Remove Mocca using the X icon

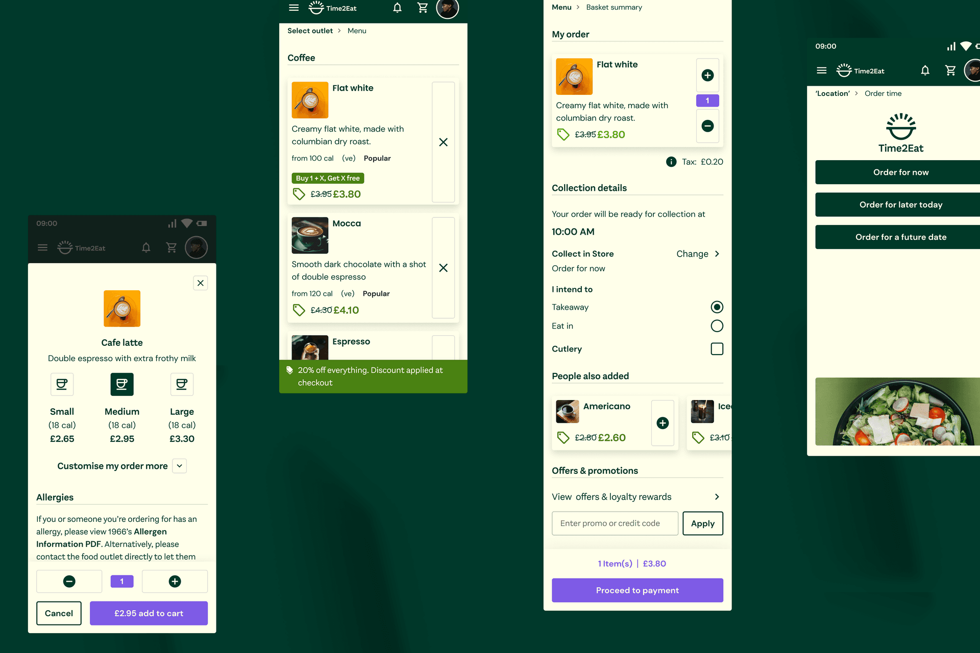point(443,268)
